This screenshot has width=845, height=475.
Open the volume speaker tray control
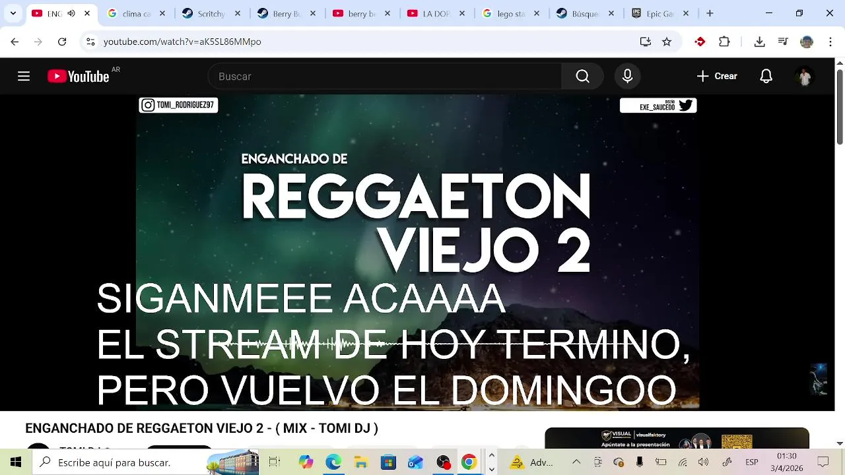(704, 462)
